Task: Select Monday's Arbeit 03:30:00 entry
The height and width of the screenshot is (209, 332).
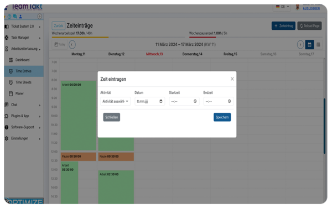Action: pos(70,182)
